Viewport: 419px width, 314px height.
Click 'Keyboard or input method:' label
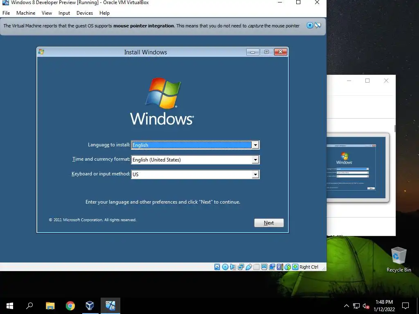point(101,174)
